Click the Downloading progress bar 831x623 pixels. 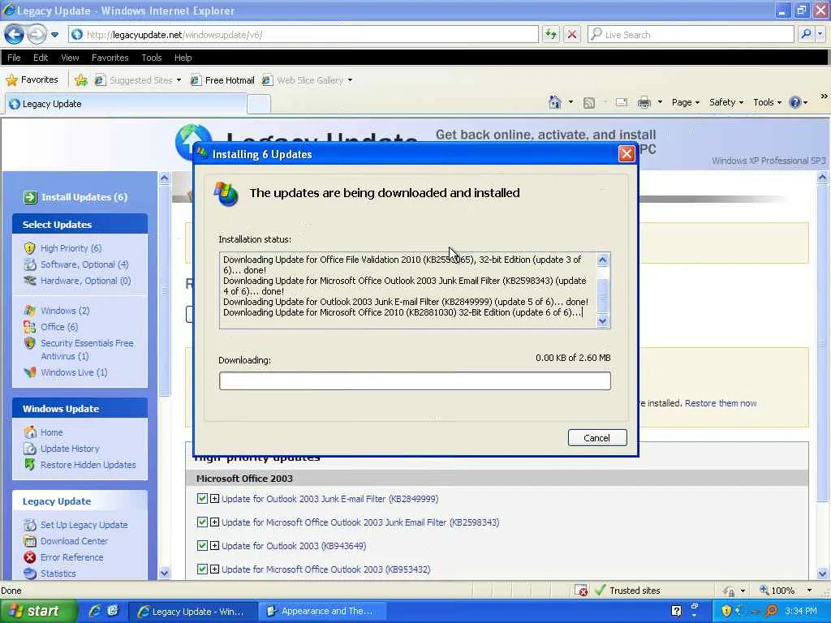(415, 381)
